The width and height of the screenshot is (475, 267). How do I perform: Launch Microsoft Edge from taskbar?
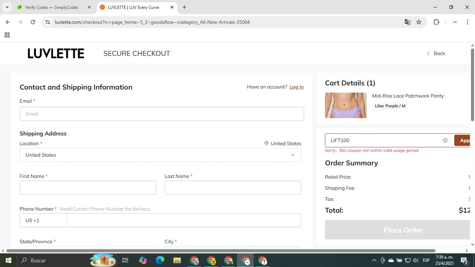point(160,260)
